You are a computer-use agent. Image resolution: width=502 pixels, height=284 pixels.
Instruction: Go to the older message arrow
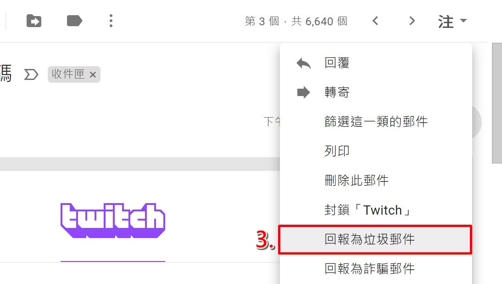click(412, 21)
